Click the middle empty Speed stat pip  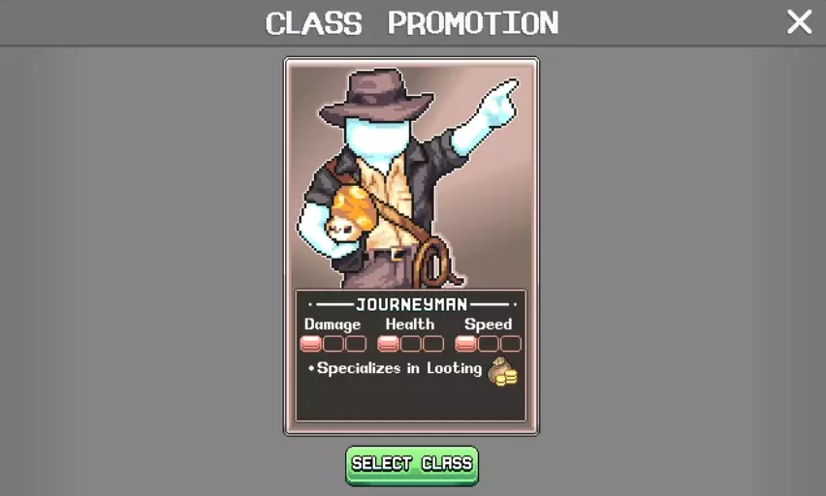[488, 344]
